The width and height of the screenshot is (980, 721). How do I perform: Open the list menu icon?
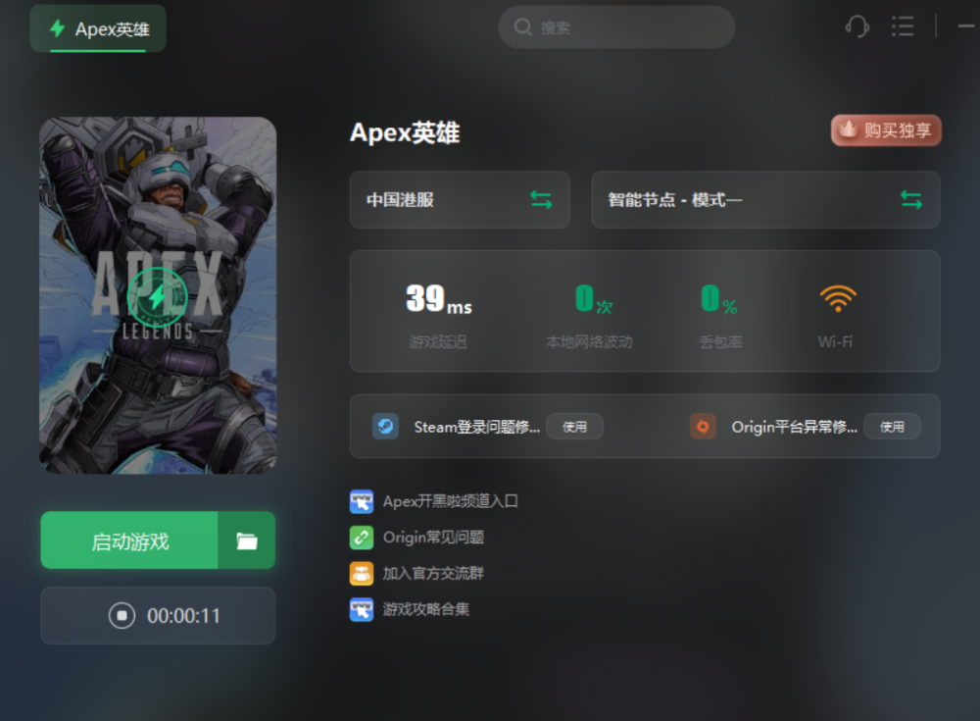click(x=903, y=26)
